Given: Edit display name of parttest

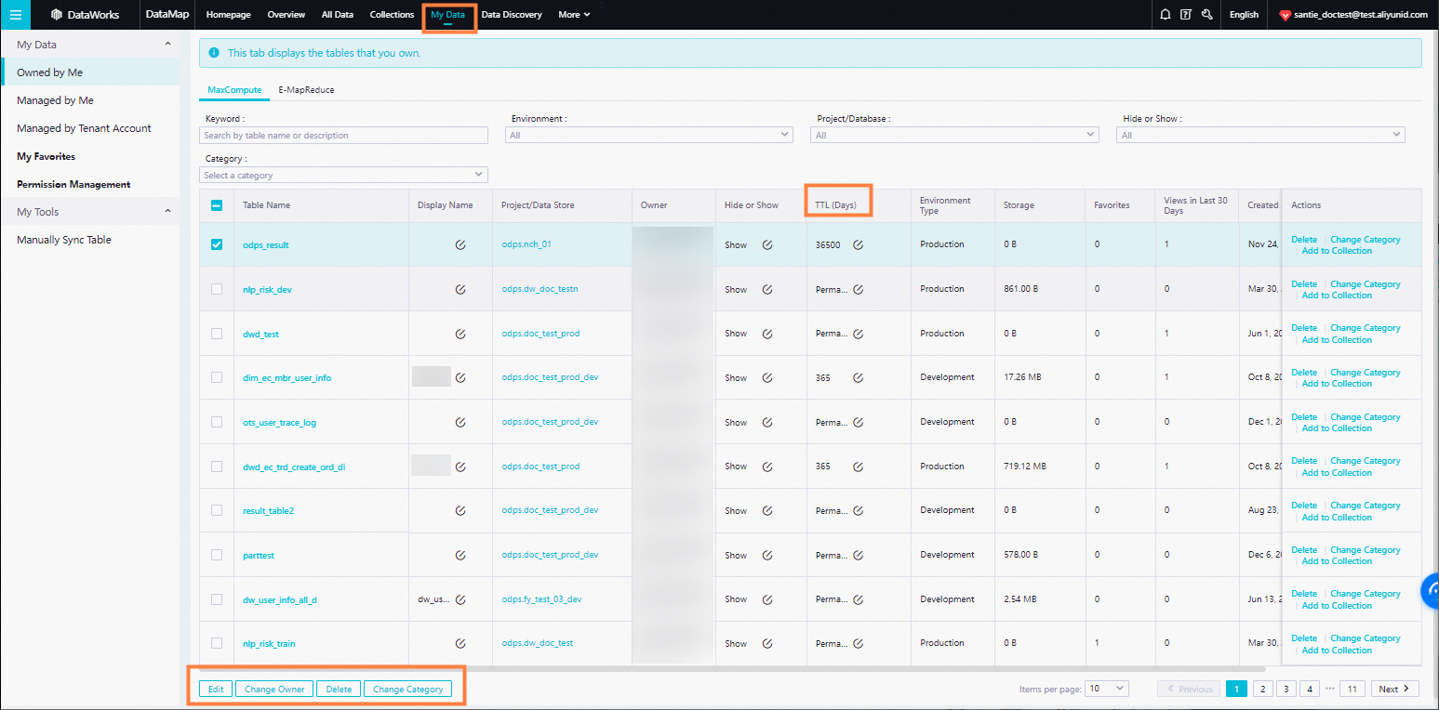Looking at the screenshot, I should (x=460, y=555).
